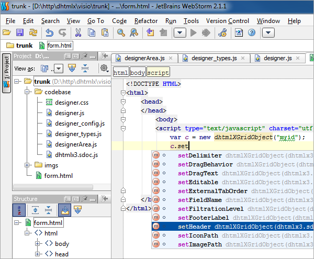The width and height of the screenshot is (314, 259).
Task: Expand the imgs folder
Action: click(x=27, y=165)
